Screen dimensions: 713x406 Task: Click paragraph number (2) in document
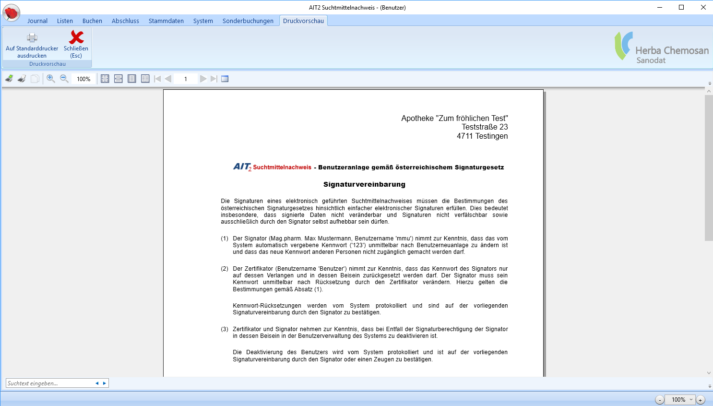[x=225, y=269]
